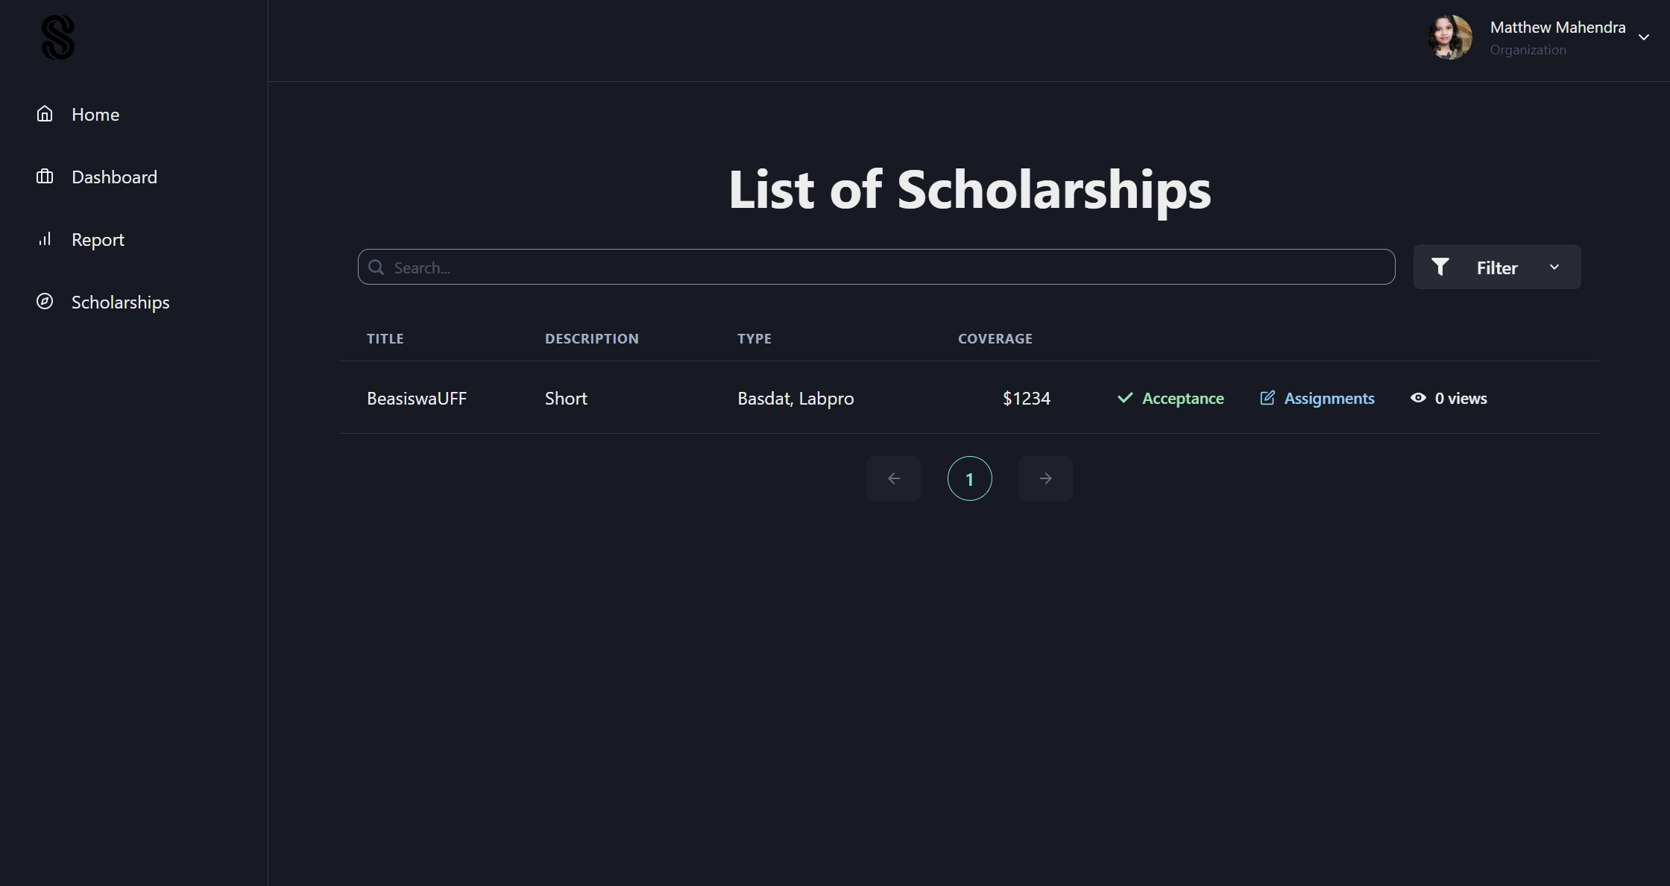This screenshot has width=1670, height=886.
Task: Click the eye icon beside 0 views
Action: point(1418,398)
